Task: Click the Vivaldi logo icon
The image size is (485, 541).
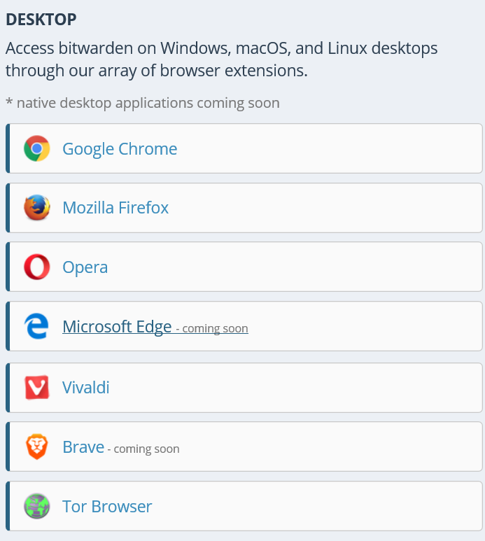Action: [37, 388]
